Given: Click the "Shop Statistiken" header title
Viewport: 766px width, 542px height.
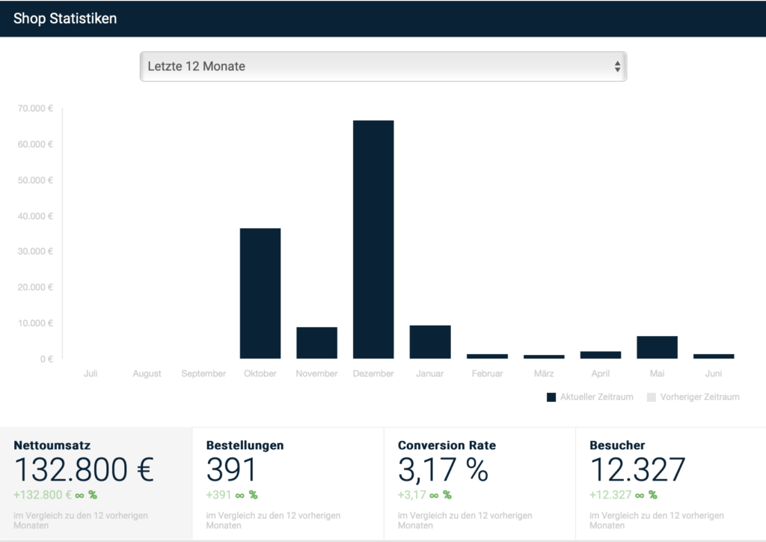Looking at the screenshot, I should tap(65, 19).
